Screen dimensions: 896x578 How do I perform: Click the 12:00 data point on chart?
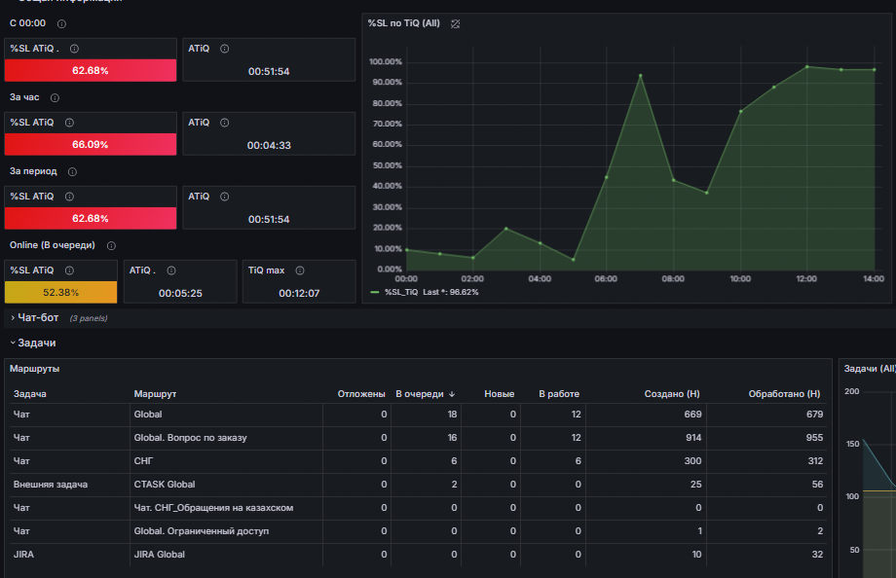[x=807, y=67]
